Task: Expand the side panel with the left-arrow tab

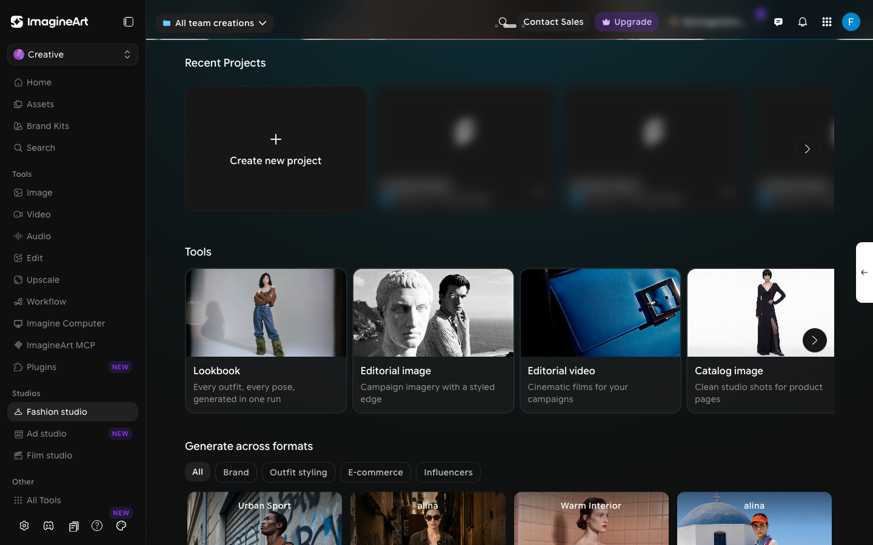Action: click(865, 272)
